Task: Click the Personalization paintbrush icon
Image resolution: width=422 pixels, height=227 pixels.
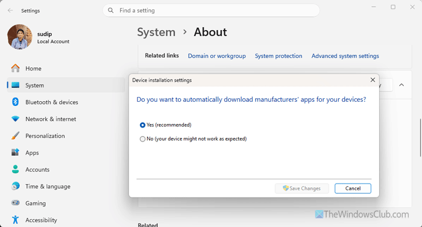Action: pos(15,135)
